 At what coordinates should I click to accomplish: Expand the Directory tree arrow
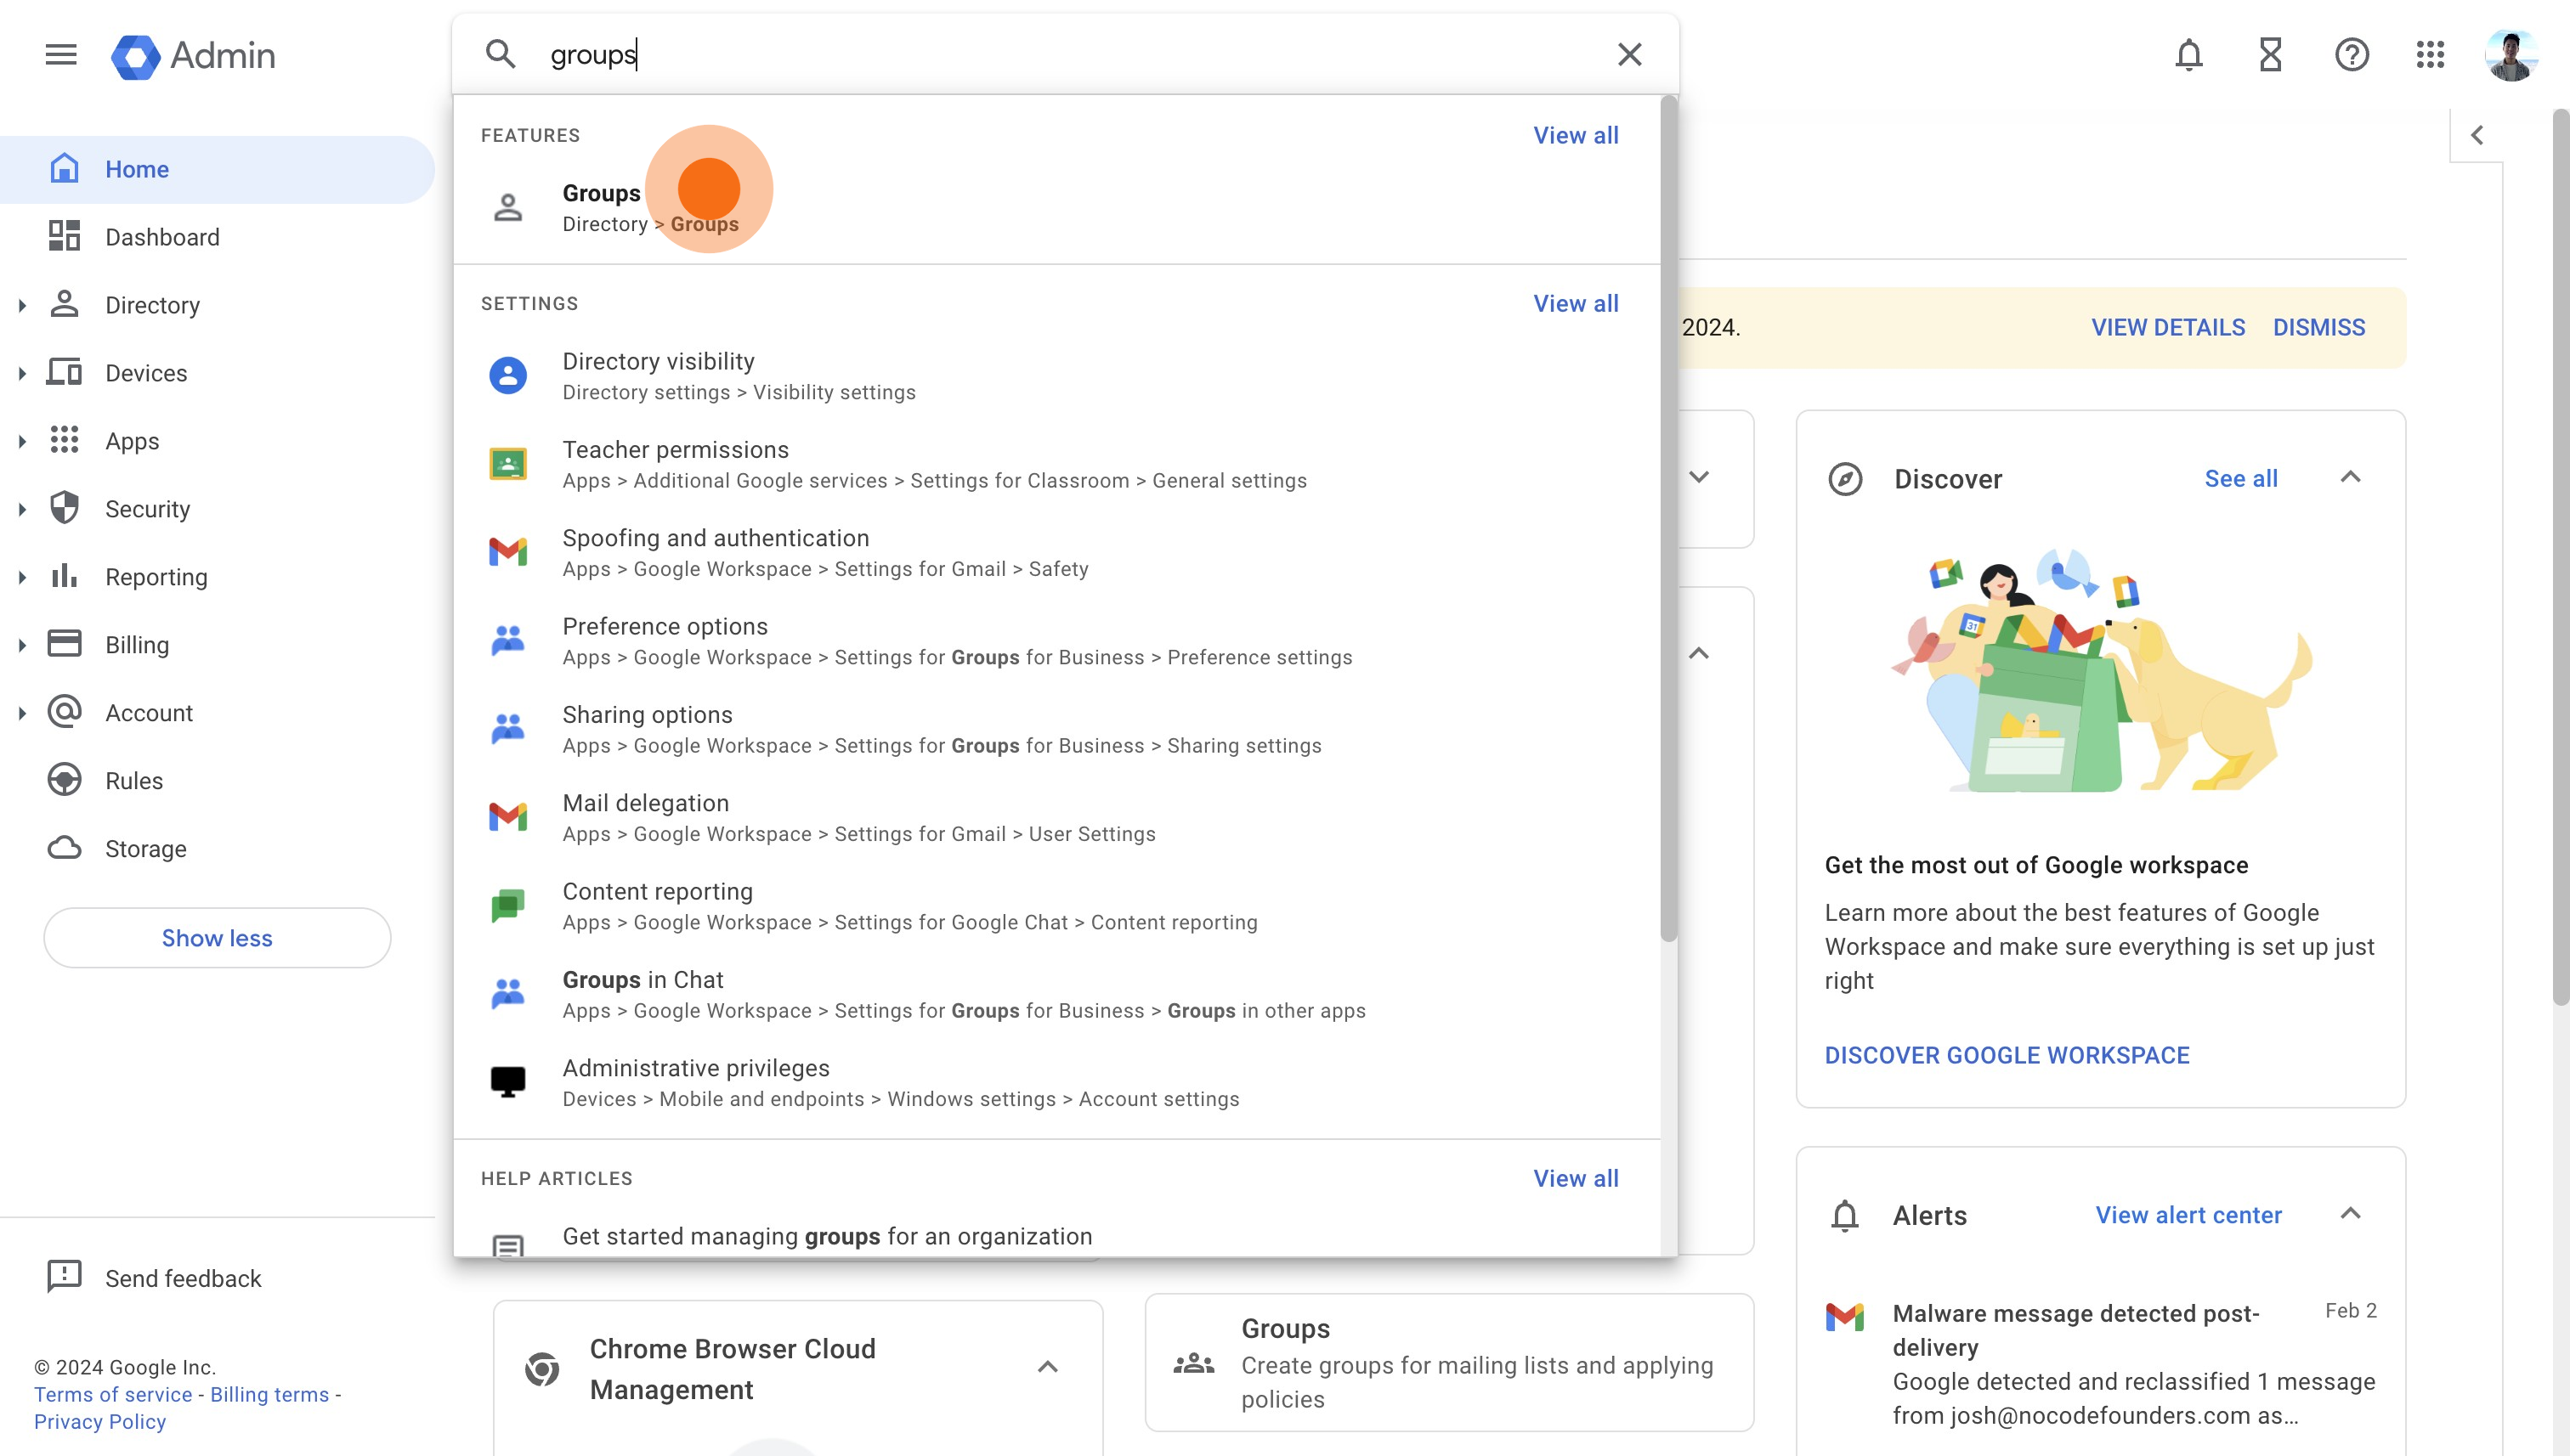point(22,305)
